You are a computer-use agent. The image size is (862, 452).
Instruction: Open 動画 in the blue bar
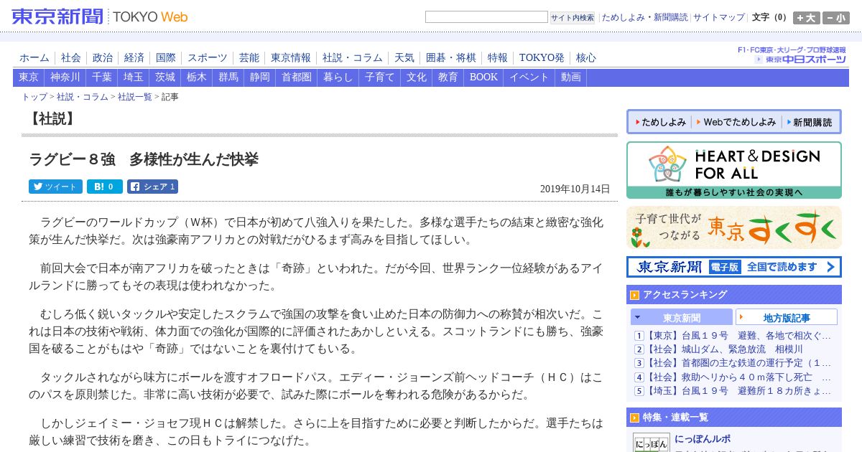click(x=571, y=77)
